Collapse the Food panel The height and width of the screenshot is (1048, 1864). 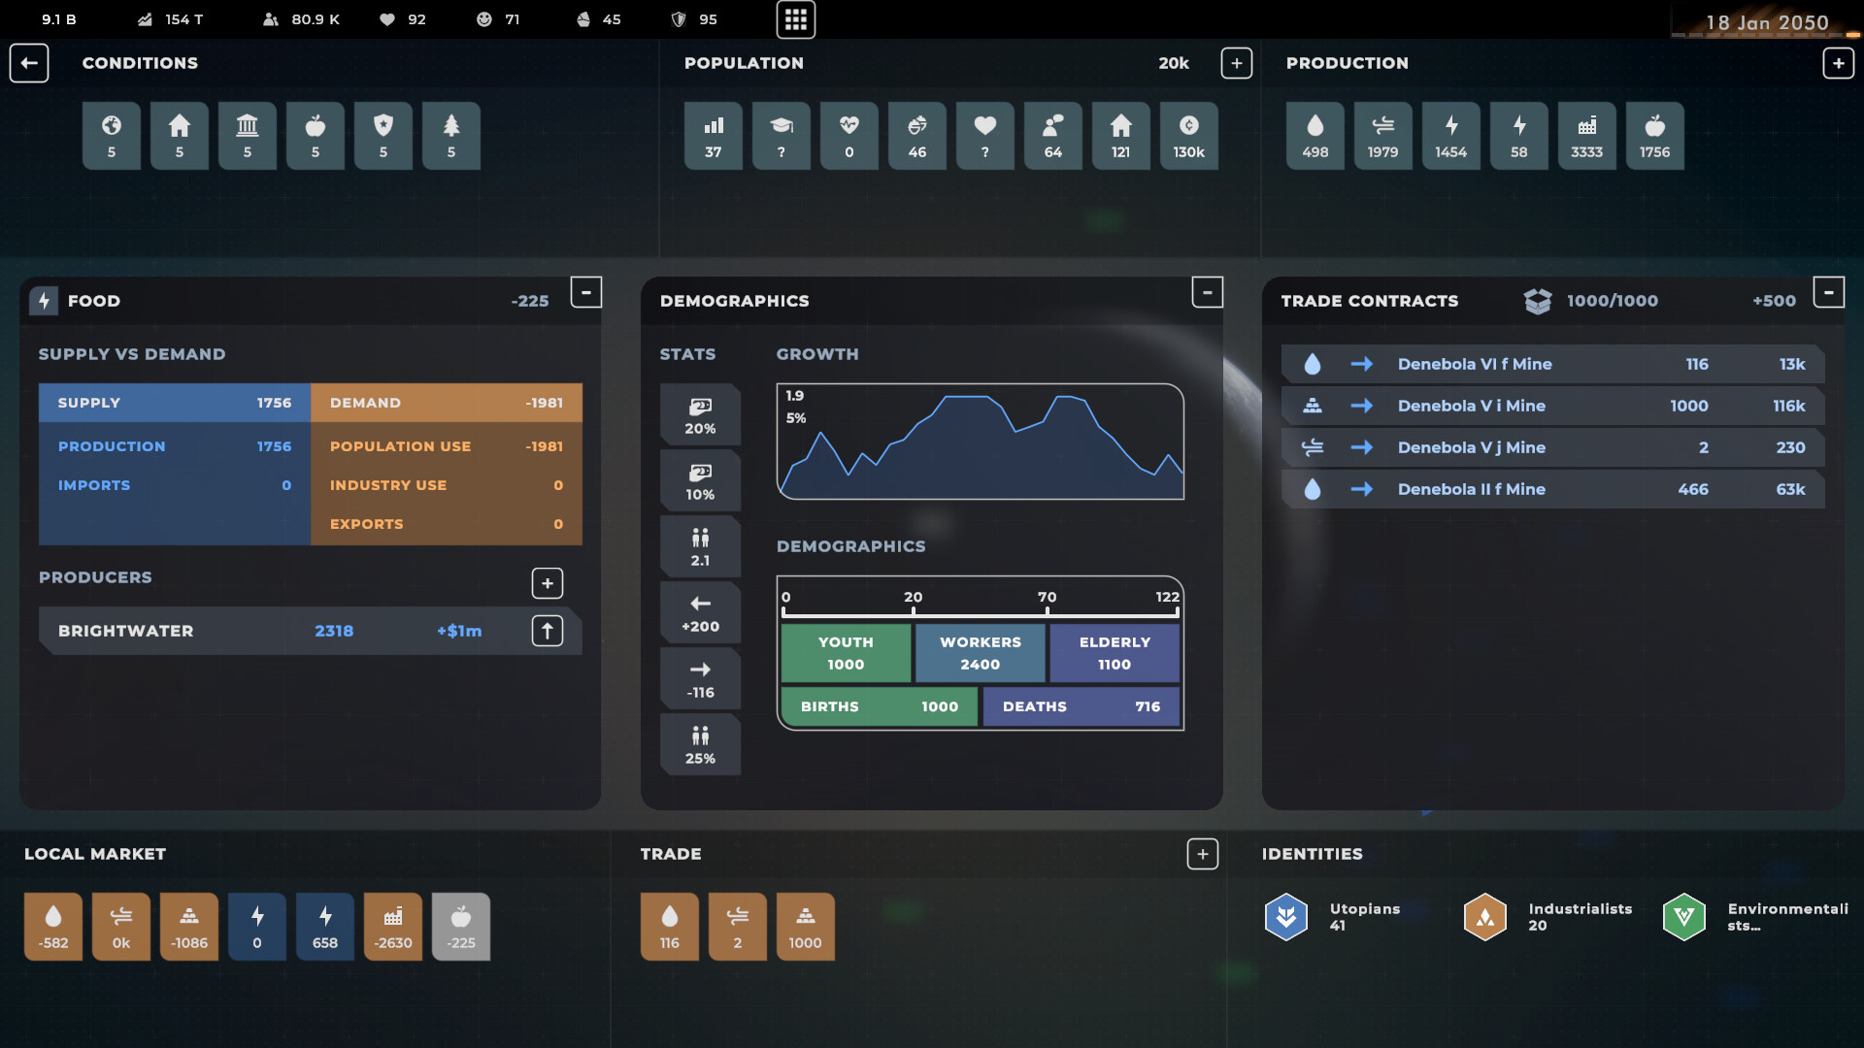point(585,291)
